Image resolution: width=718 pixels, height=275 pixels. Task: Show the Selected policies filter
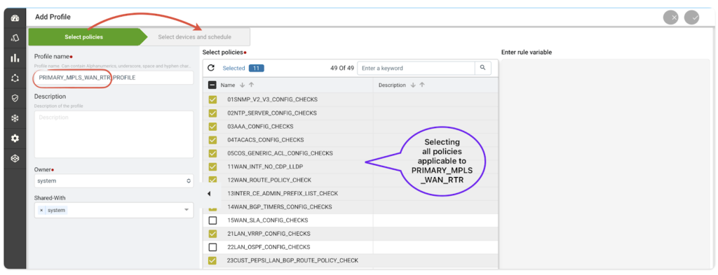tap(233, 68)
